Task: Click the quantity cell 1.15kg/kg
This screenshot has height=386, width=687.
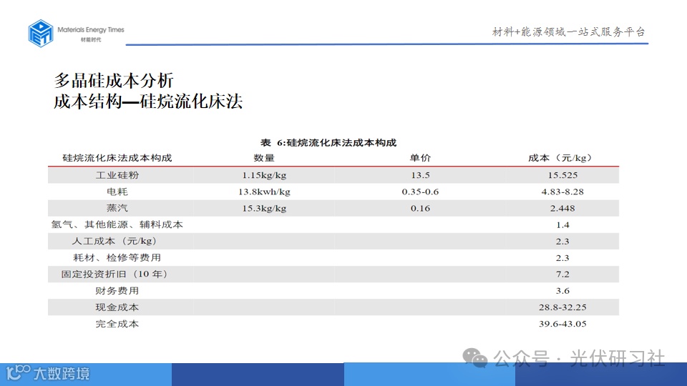Action: point(264,176)
